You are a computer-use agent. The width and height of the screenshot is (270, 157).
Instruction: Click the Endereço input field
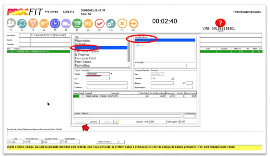(107, 87)
